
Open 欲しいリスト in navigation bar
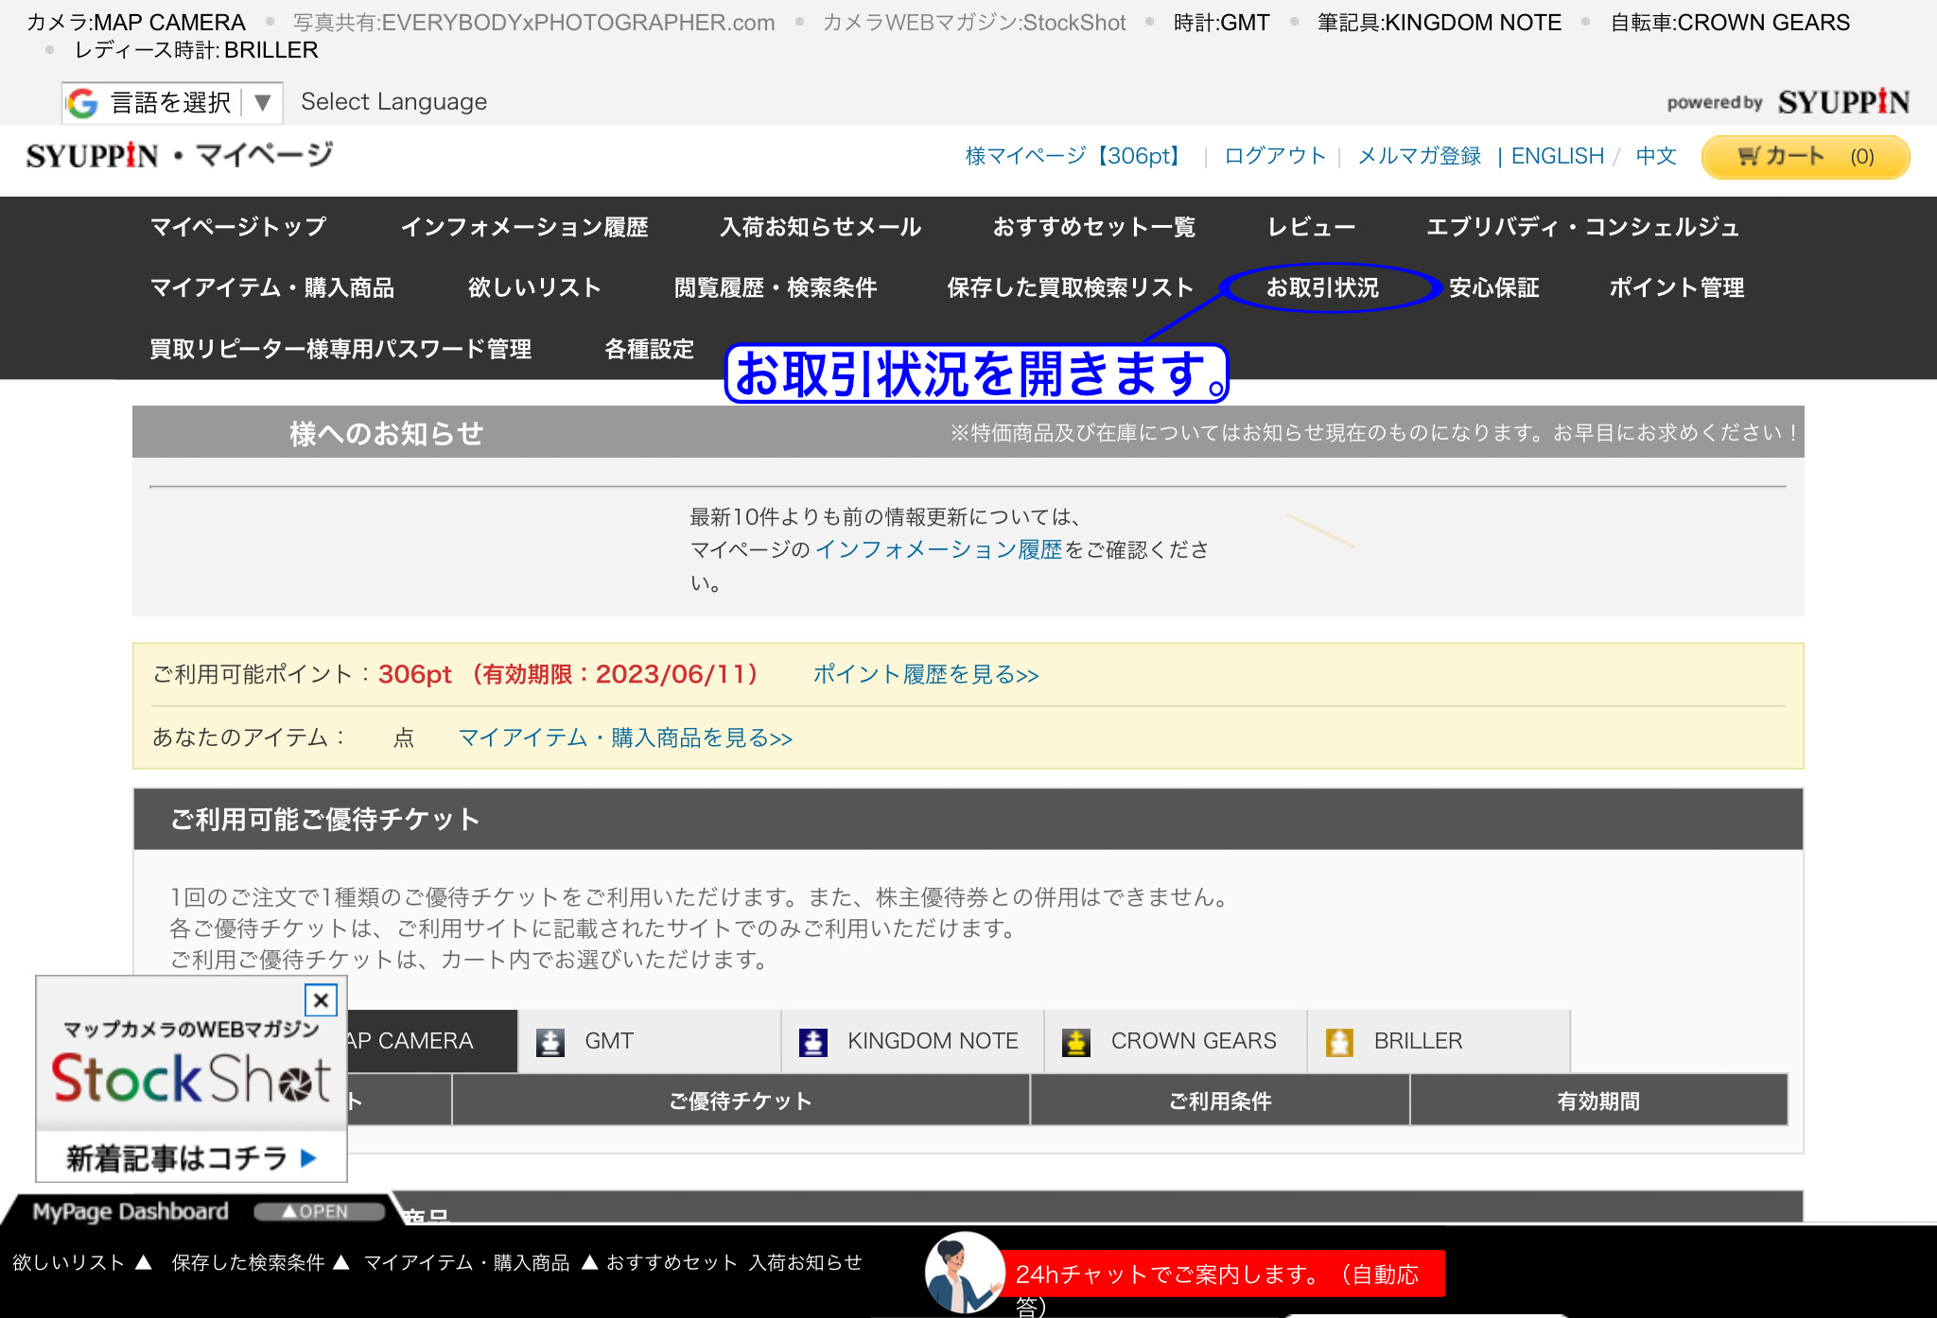tap(535, 287)
